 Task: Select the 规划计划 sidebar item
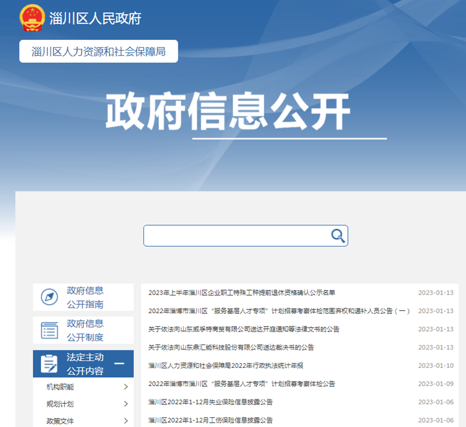coord(60,404)
